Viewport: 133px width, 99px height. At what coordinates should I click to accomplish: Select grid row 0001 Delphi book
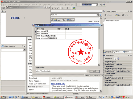[x=58, y=31]
